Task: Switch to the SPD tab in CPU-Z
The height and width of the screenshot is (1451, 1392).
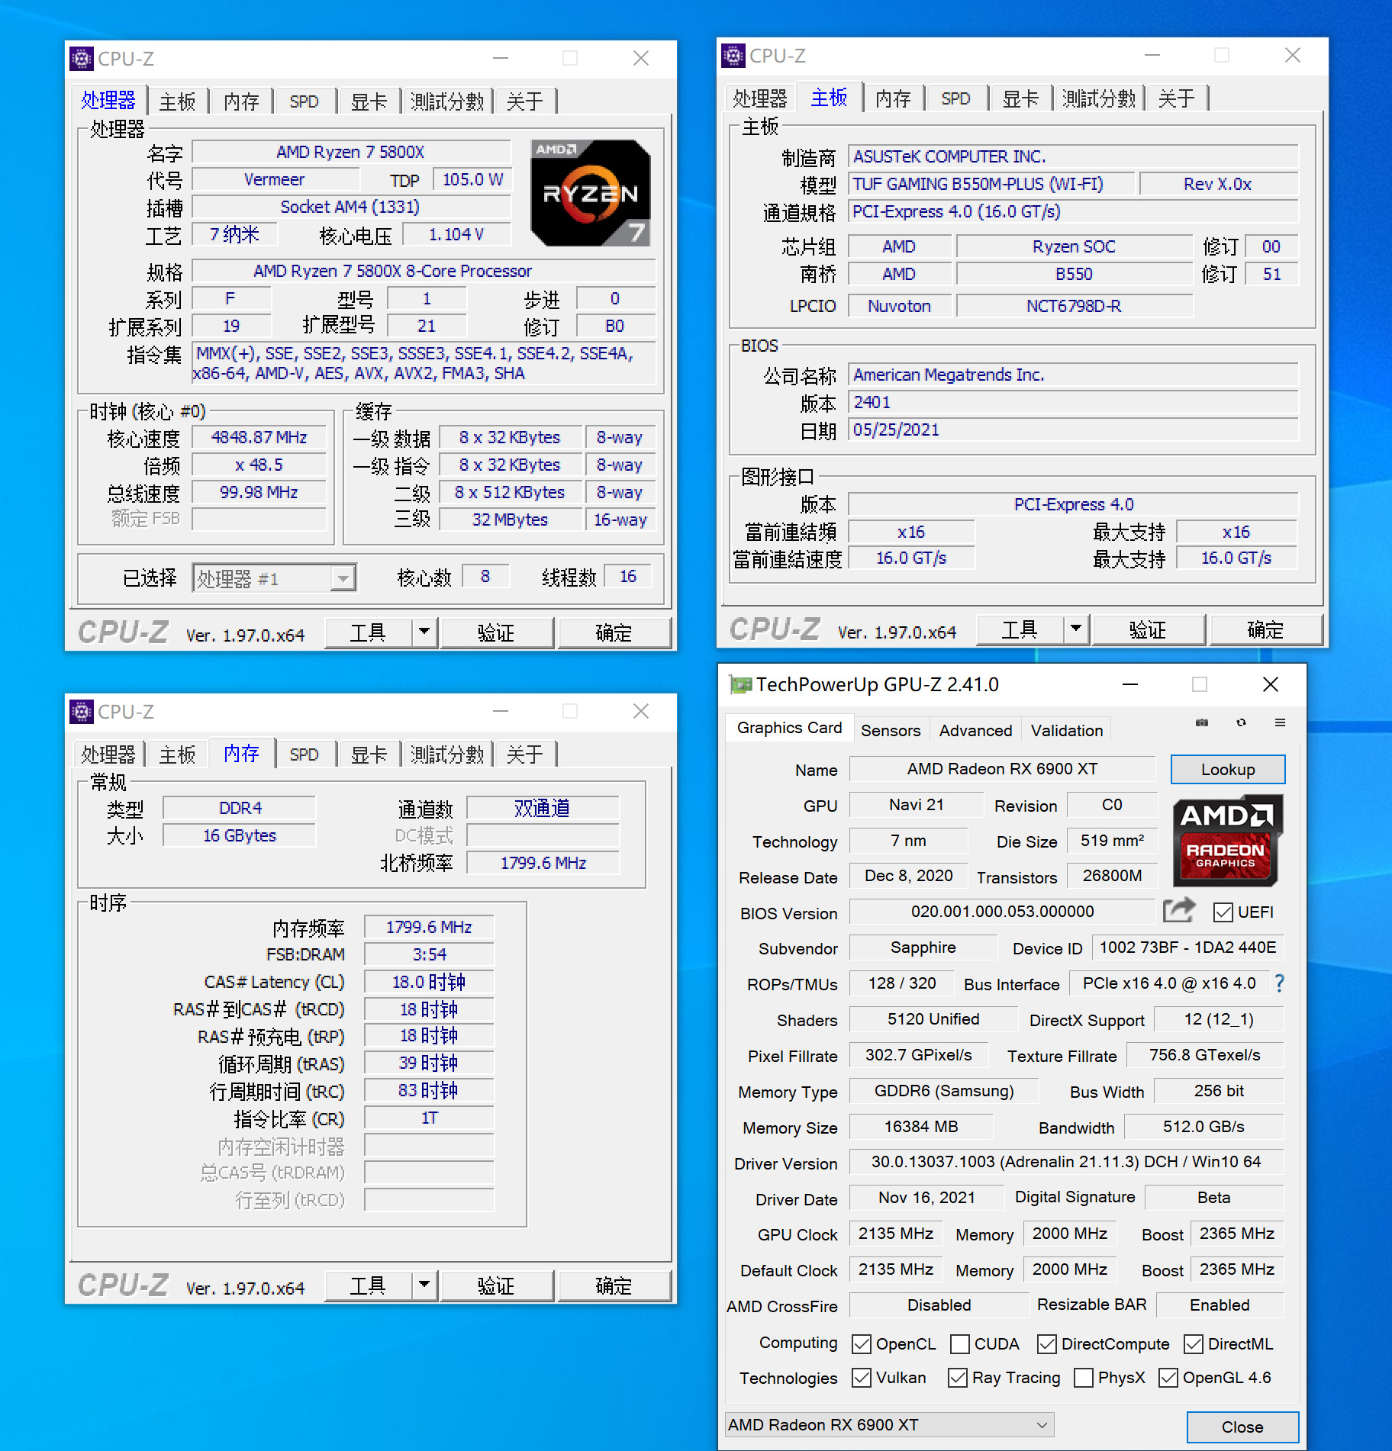Action: click(304, 101)
